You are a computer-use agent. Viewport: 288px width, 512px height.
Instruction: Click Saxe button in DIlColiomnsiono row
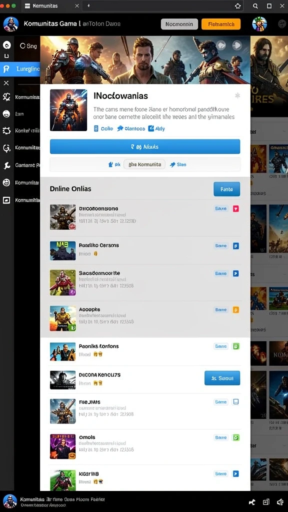[220, 208]
